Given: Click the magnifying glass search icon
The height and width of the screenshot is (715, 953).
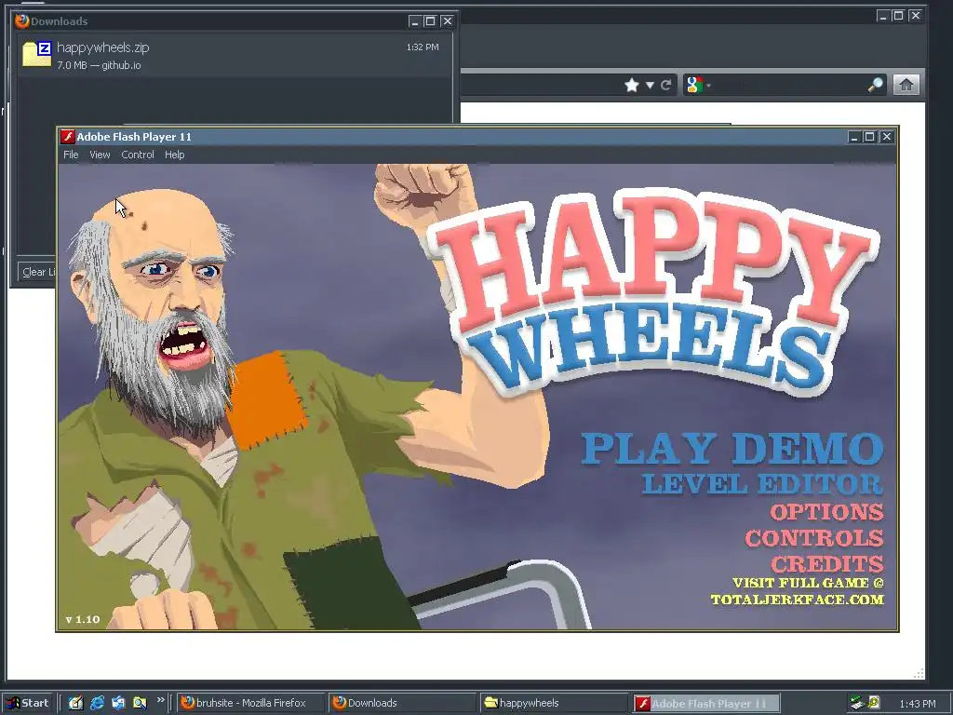Looking at the screenshot, I should tap(876, 85).
